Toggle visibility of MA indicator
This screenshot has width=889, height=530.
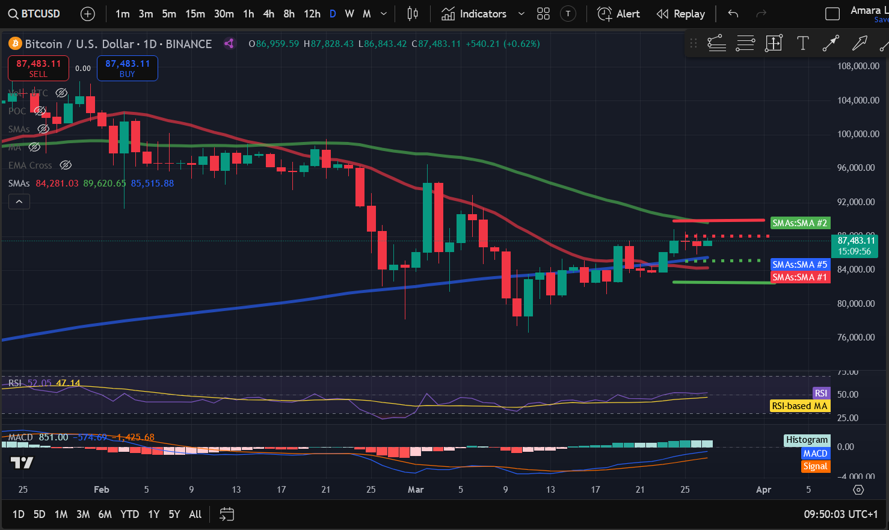pos(34,147)
